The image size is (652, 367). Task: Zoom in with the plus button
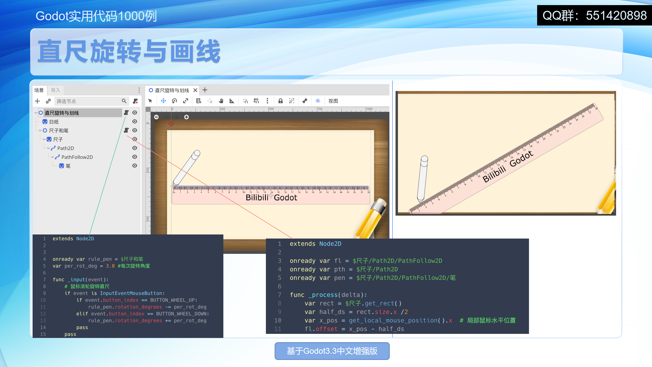coord(186,117)
